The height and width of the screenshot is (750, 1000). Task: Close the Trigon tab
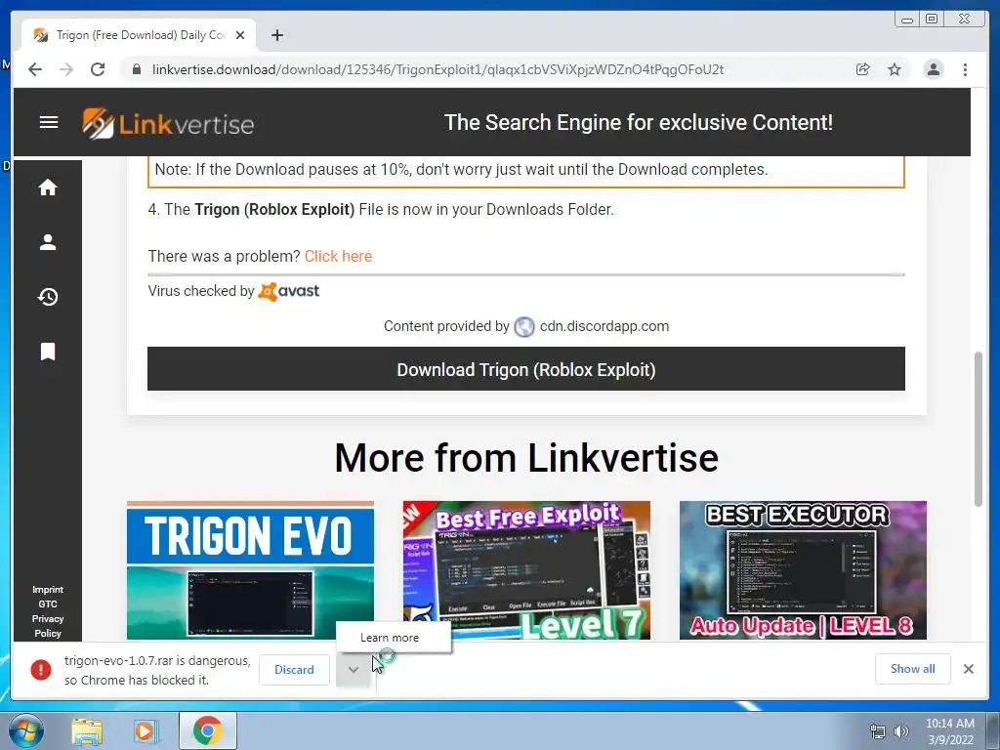click(240, 35)
